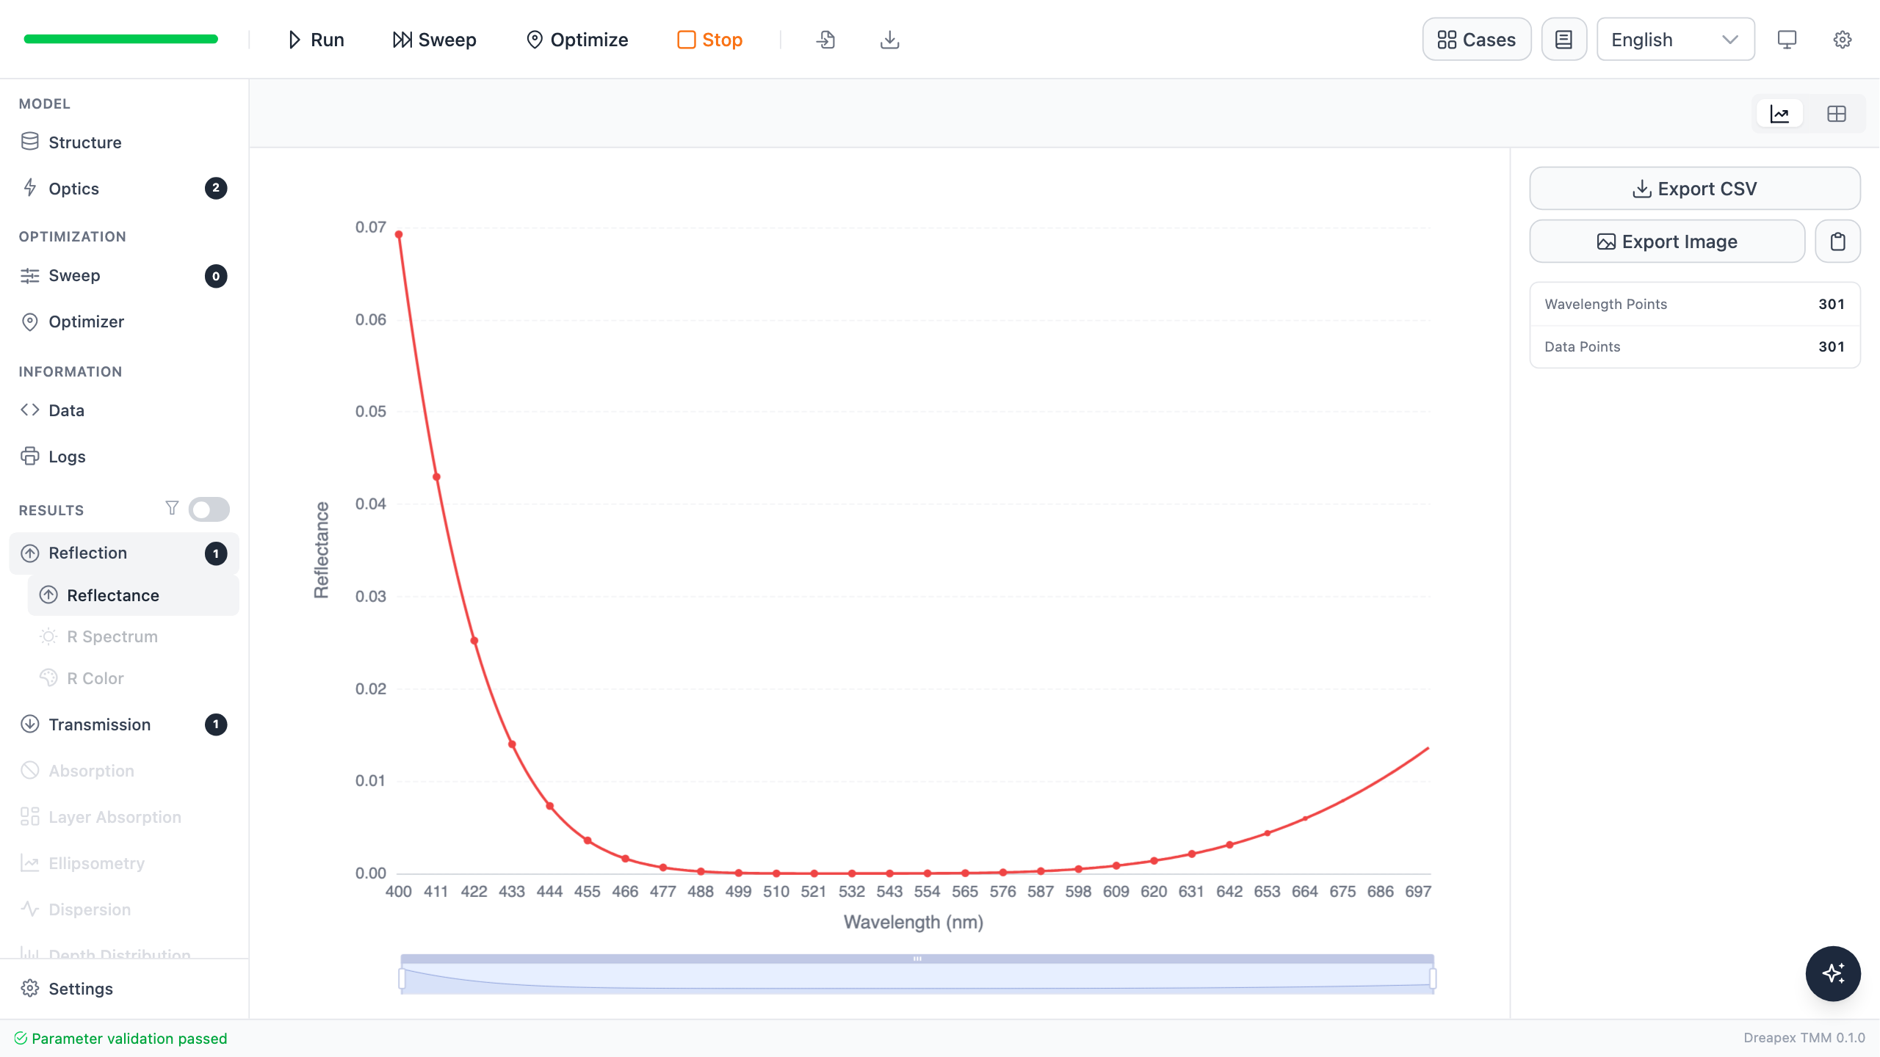Viewport: 1880px width, 1057px height.
Task: Collapse the Reflection results group
Action: 124,553
